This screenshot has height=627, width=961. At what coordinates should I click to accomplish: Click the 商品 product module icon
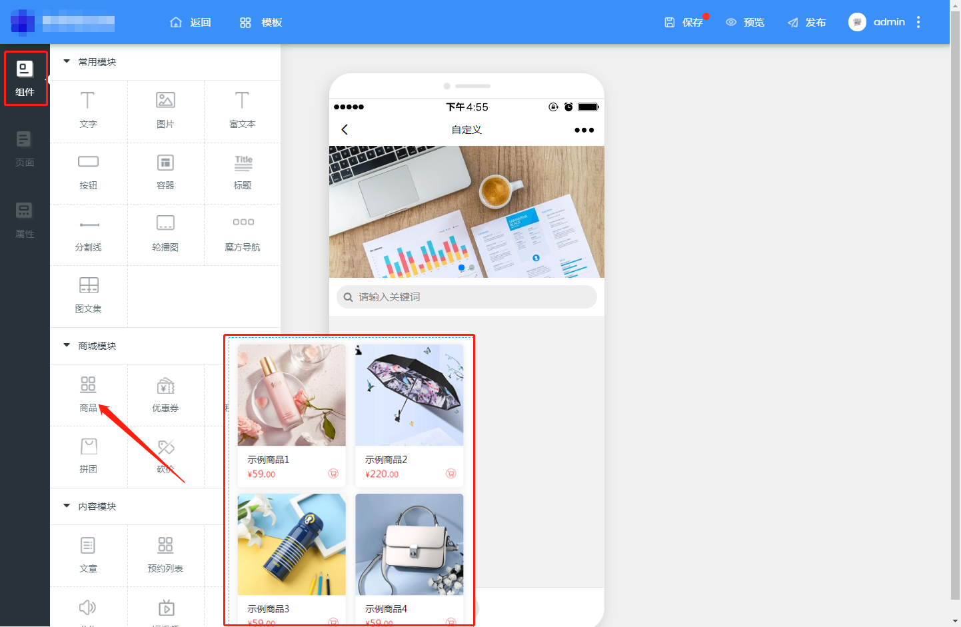[x=88, y=384]
